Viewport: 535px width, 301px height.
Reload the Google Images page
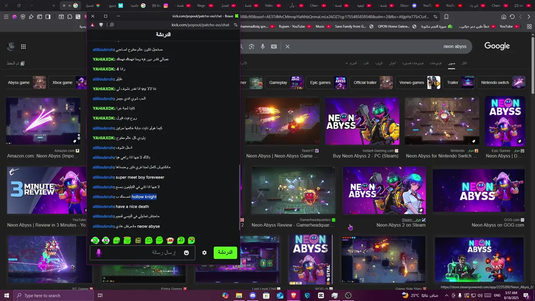click(512, 17)
